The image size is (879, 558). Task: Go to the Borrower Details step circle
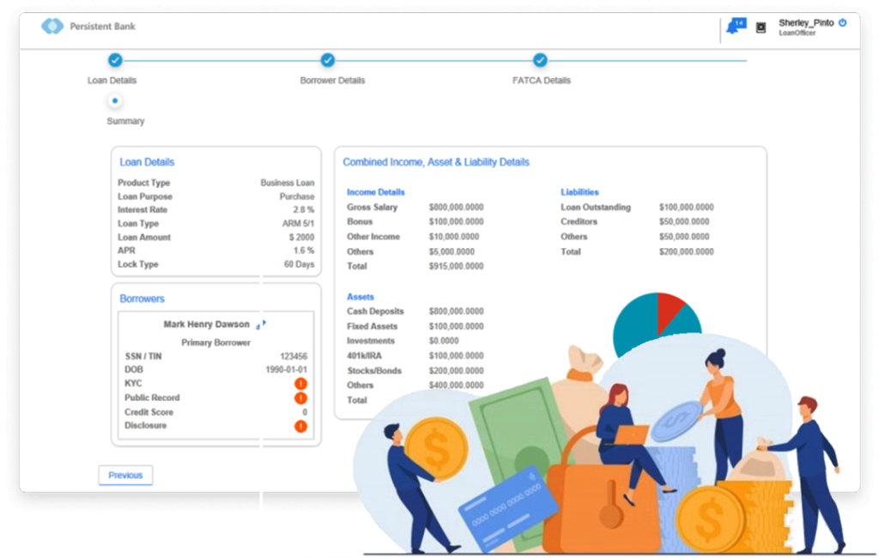tap(327, 60)
